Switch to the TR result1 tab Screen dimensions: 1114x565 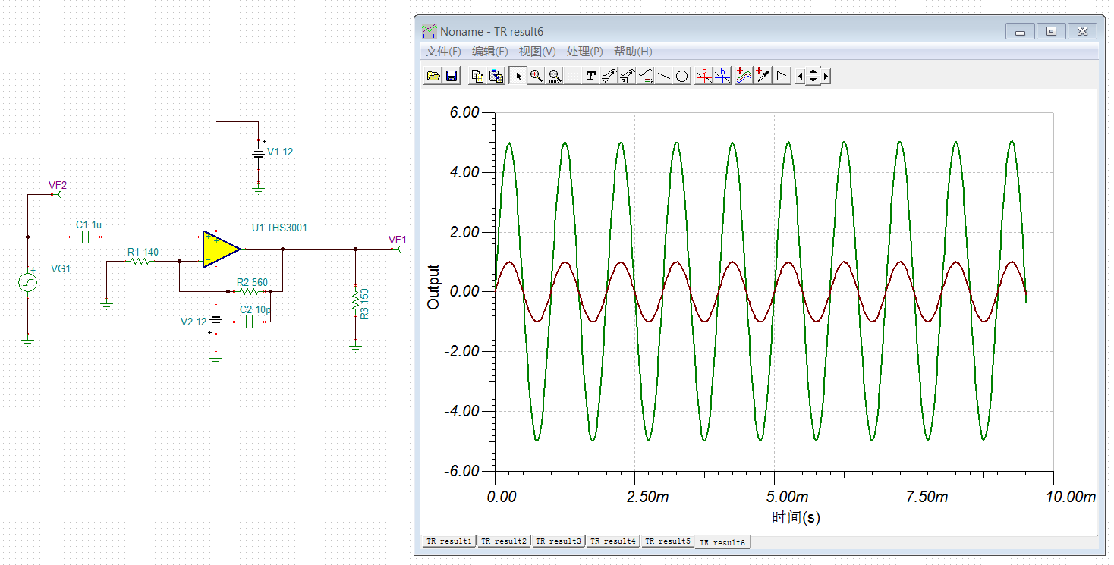(449, 541)
